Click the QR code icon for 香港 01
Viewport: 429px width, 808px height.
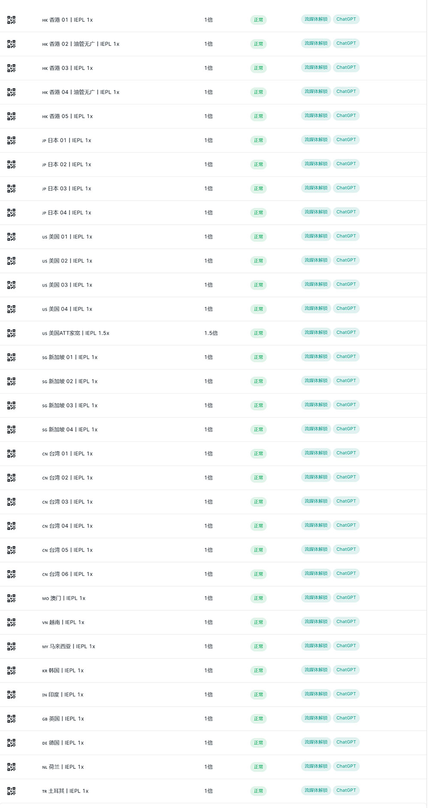(x=12, y=20)
